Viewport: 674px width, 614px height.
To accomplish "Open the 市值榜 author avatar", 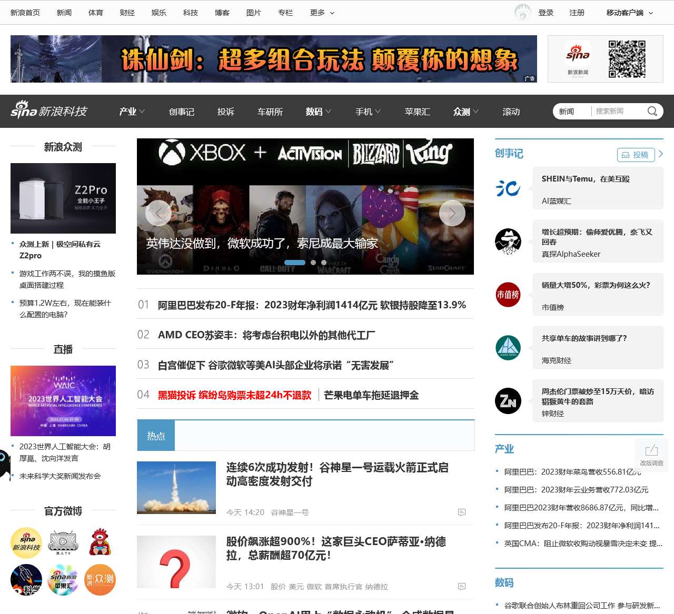I will click(508, 295).
